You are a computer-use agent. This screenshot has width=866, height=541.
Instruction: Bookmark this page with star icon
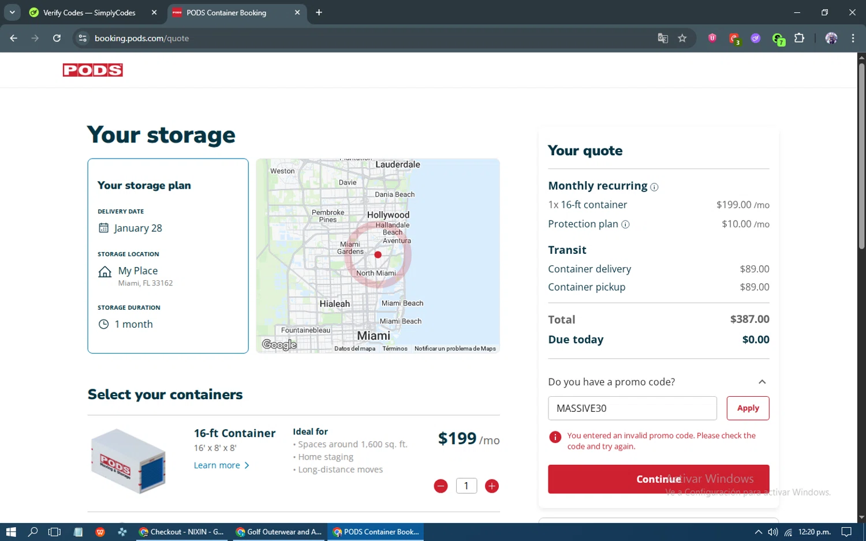click(682, 38)
